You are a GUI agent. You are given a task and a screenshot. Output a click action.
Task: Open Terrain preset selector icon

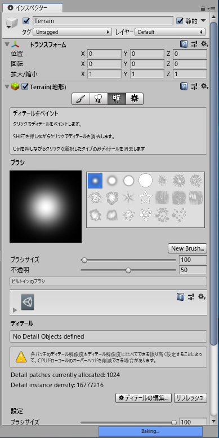tap(194, 86)
